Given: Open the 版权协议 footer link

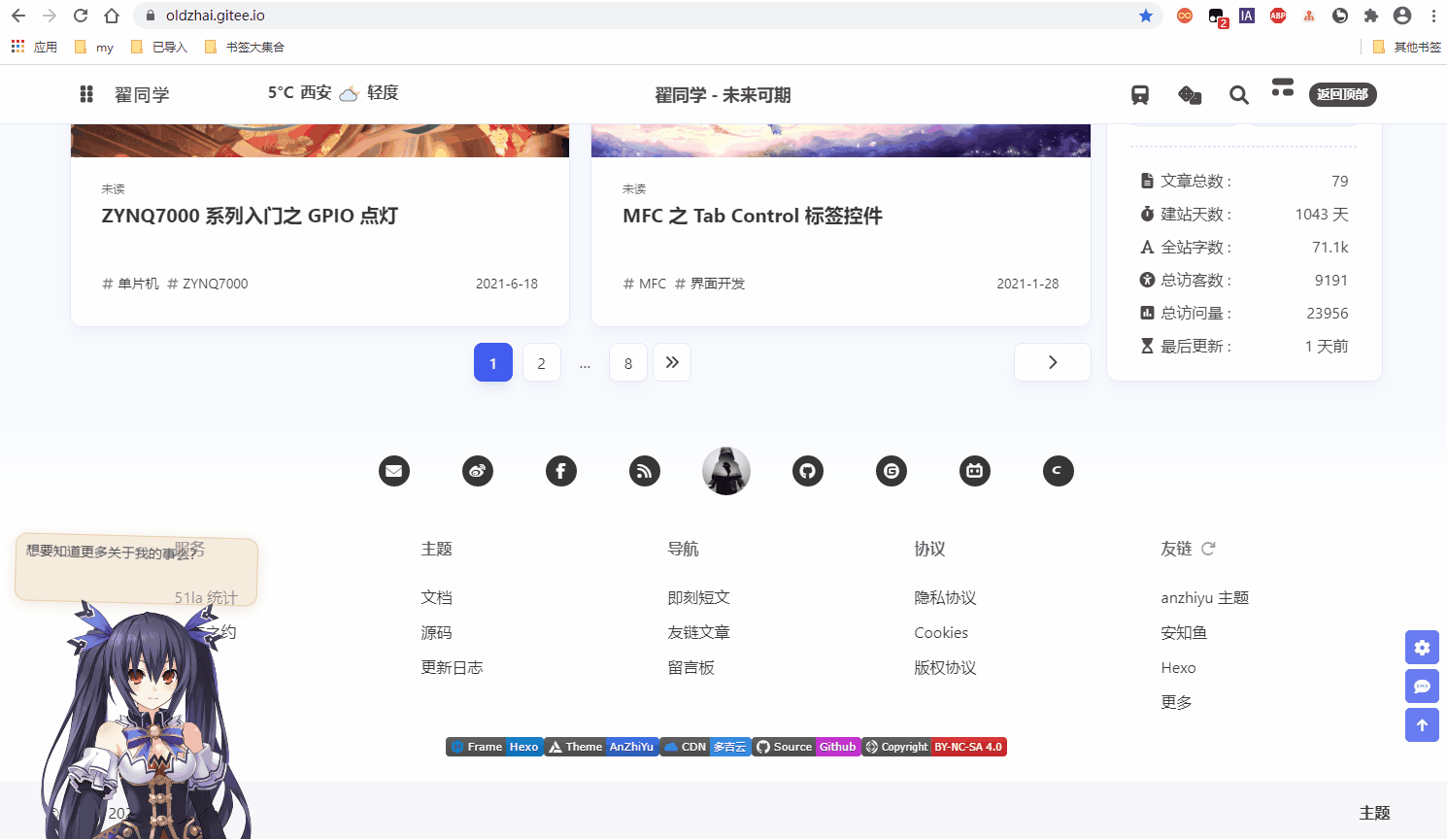Looking at the screenshot, I should coord(946,667).
